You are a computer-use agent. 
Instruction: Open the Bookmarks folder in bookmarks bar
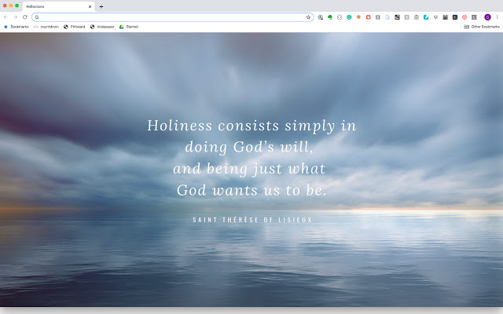tap(16, 27)
